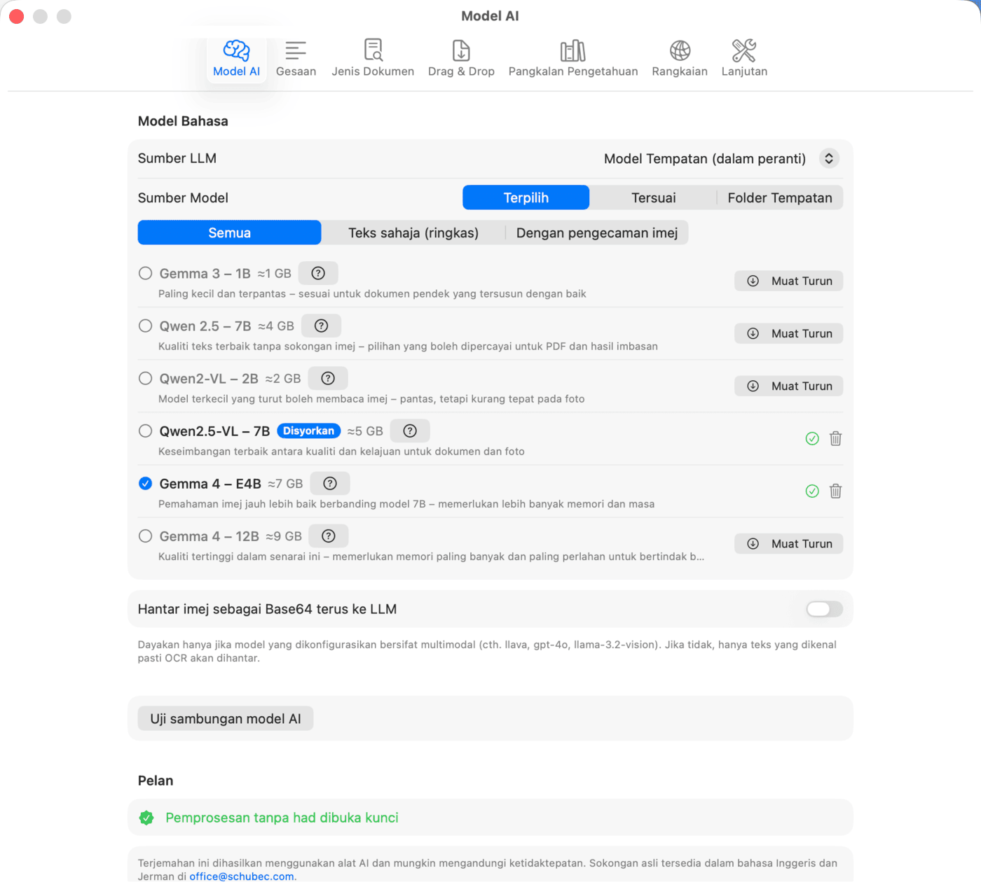Click the green verified seal icon under Pelan
The image size is (981, 894).
[146, 818]
